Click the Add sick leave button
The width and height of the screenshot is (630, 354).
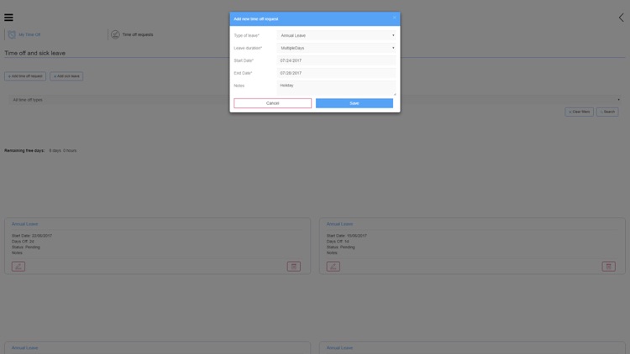point(66,76)
